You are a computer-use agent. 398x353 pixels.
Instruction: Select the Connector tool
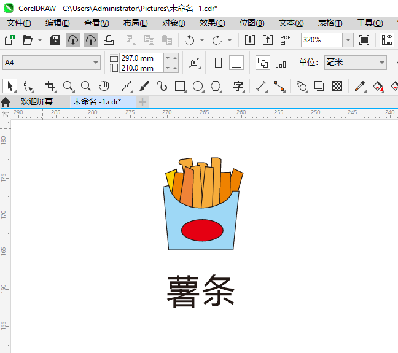coord(279,87)
